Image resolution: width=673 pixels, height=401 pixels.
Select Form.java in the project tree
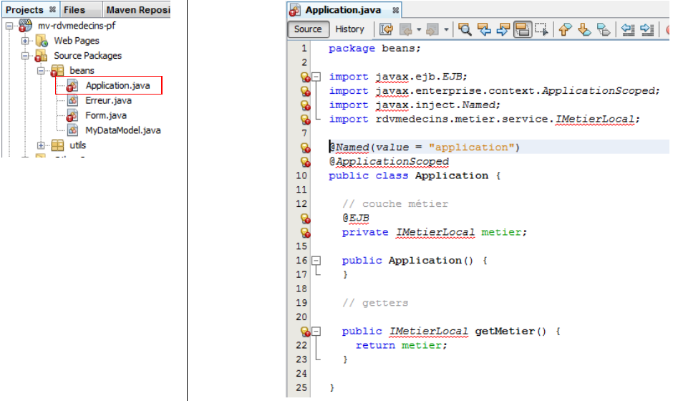(105, 115)
